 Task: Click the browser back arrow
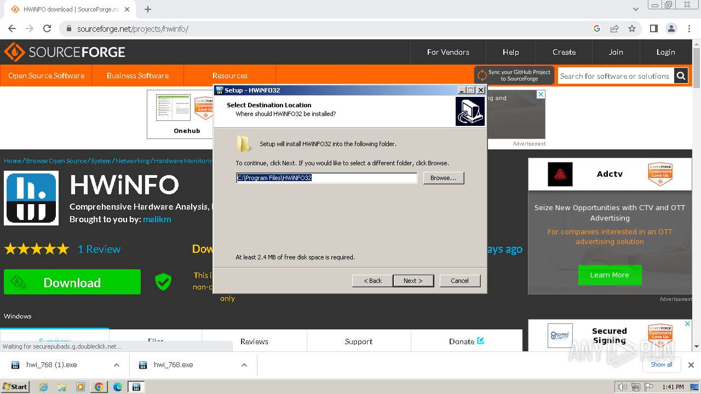click(12, 28)
